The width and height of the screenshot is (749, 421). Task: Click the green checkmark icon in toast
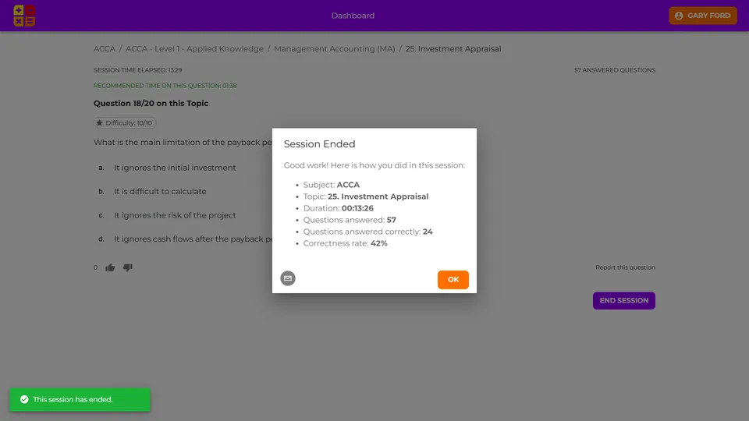point(24,399)
